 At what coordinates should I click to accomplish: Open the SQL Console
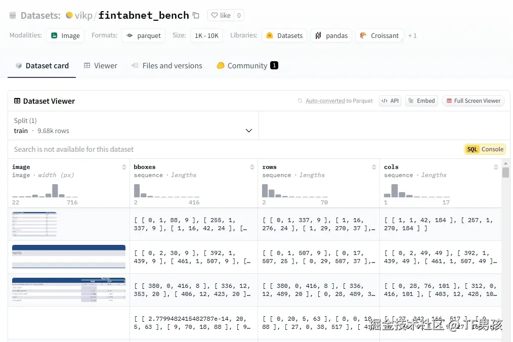484,149
